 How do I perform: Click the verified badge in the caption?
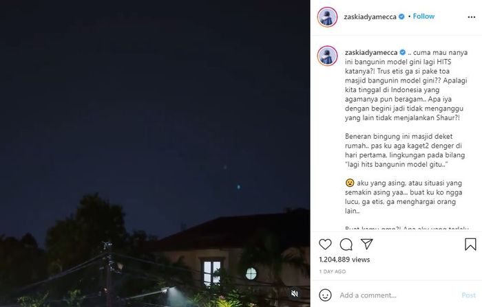point(403,52)
